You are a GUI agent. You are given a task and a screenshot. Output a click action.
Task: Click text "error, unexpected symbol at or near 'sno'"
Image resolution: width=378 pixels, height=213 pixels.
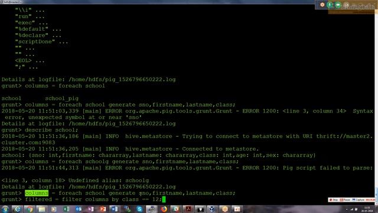(x=73, y=118)
